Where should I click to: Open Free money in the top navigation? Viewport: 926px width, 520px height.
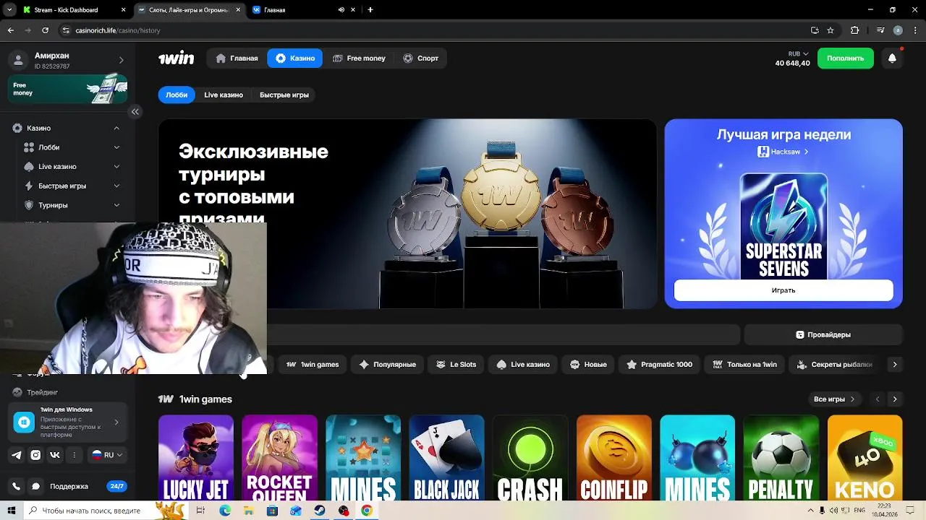(359, 58)
